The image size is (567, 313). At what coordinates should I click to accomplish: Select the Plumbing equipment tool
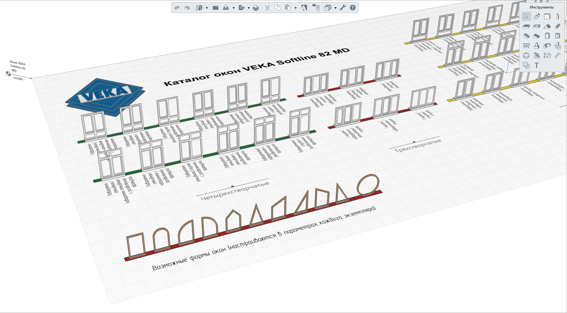[558, 46]
